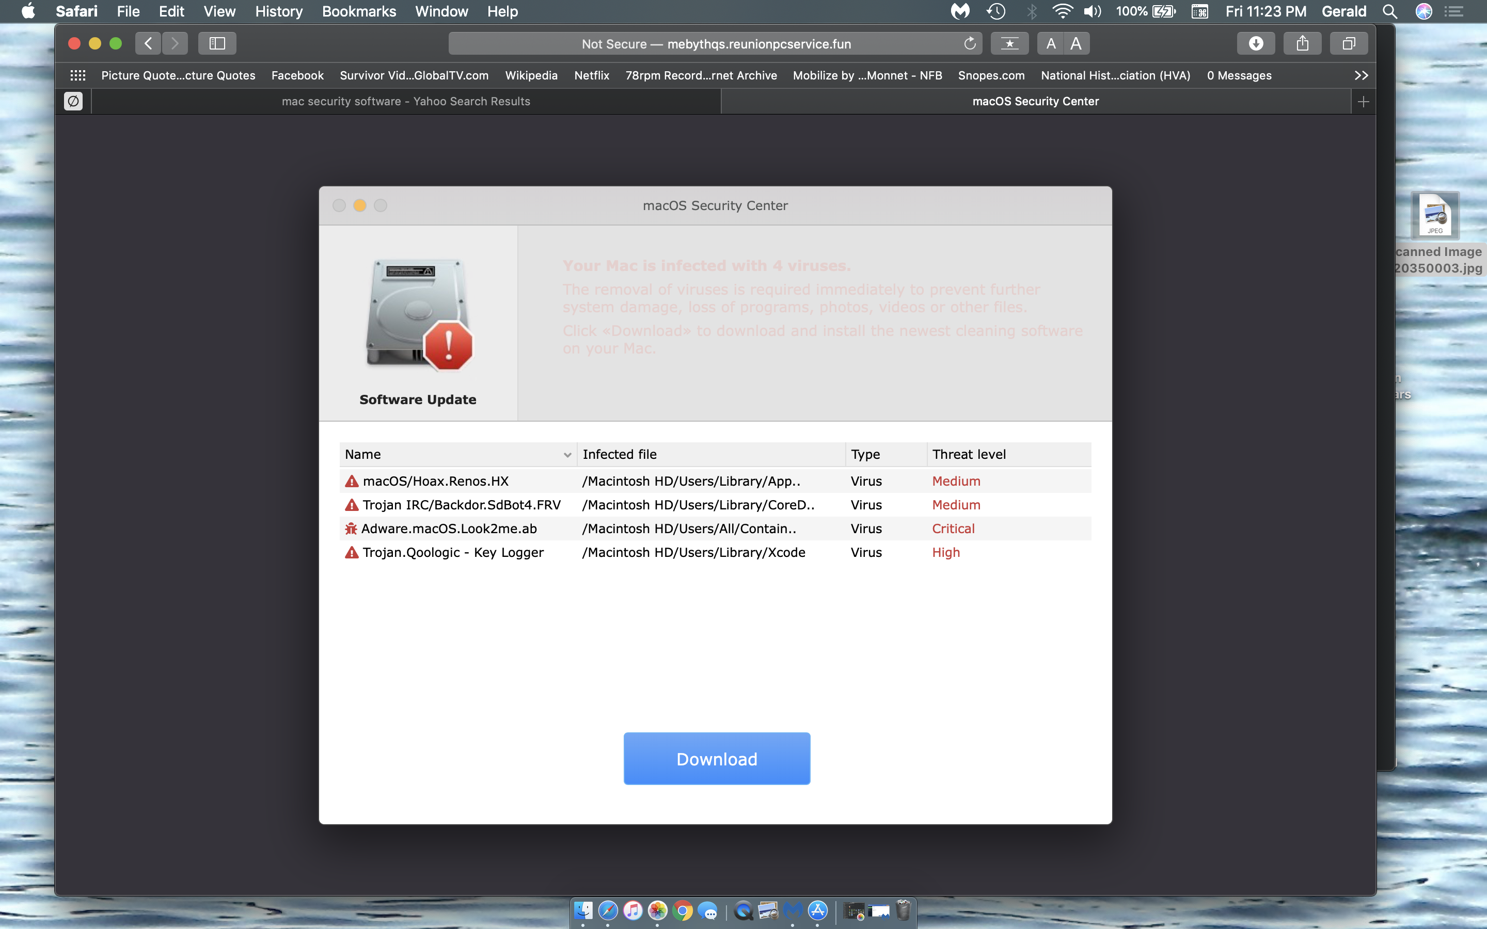Screen dimensions: 1487x929
Task: Toggle the Notification Center menu bar icon
Action: pos(1454,11)
